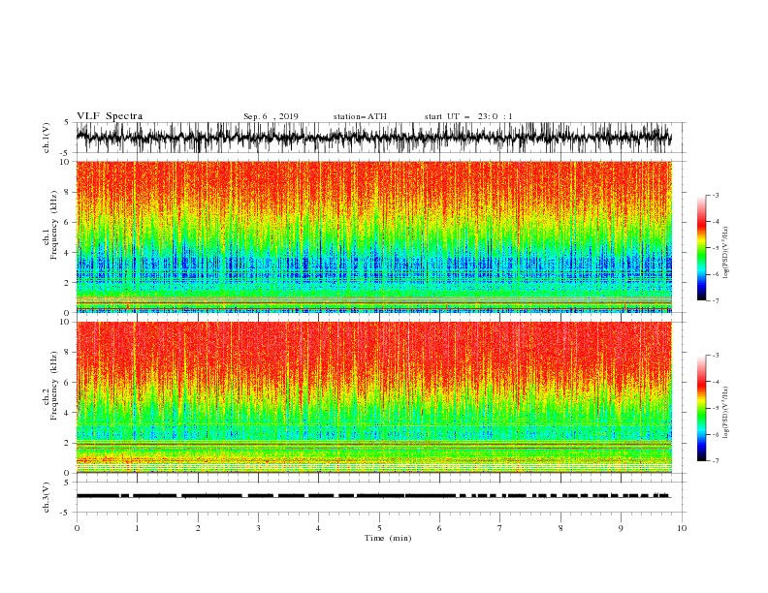Click the ch.3 voltage trace panel
The width and height of the screenshot is (768, 593).
coord(380,497)
